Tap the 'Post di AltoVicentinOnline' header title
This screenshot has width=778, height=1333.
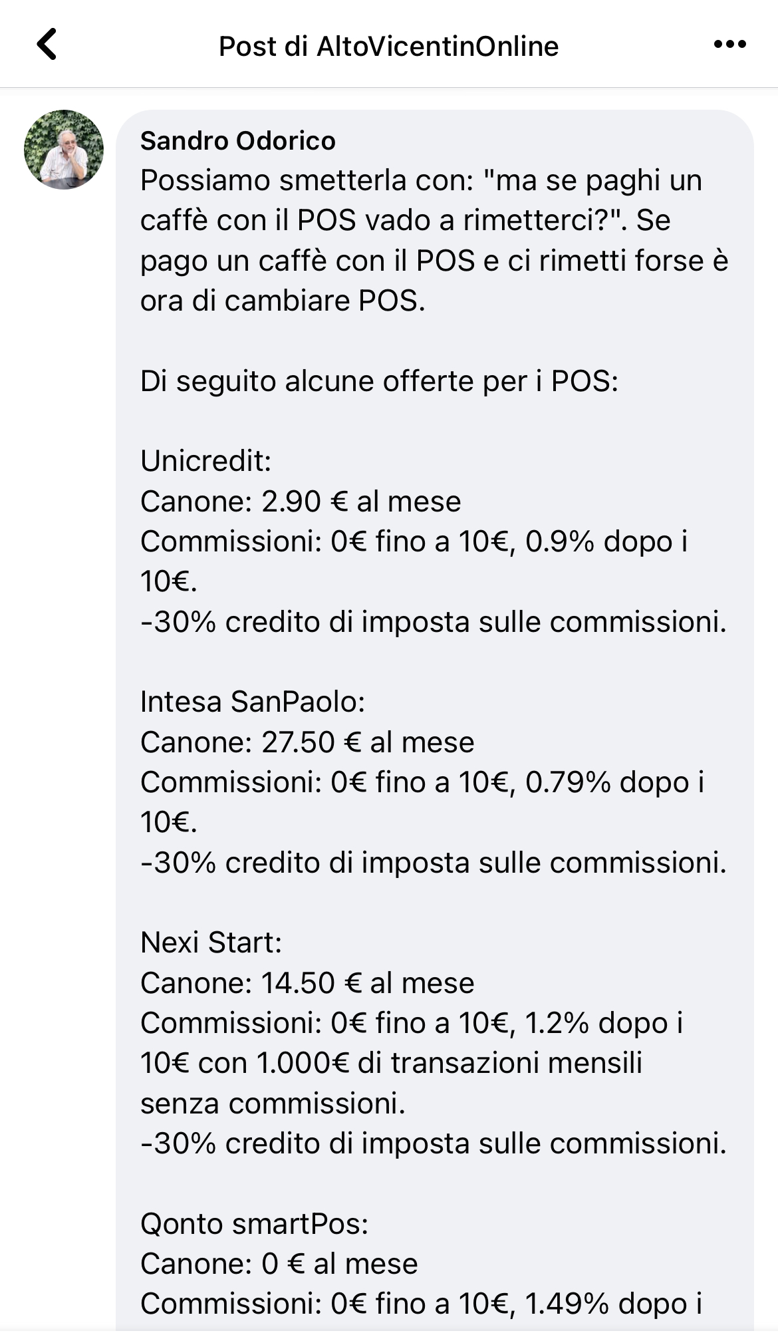[389, 46]
